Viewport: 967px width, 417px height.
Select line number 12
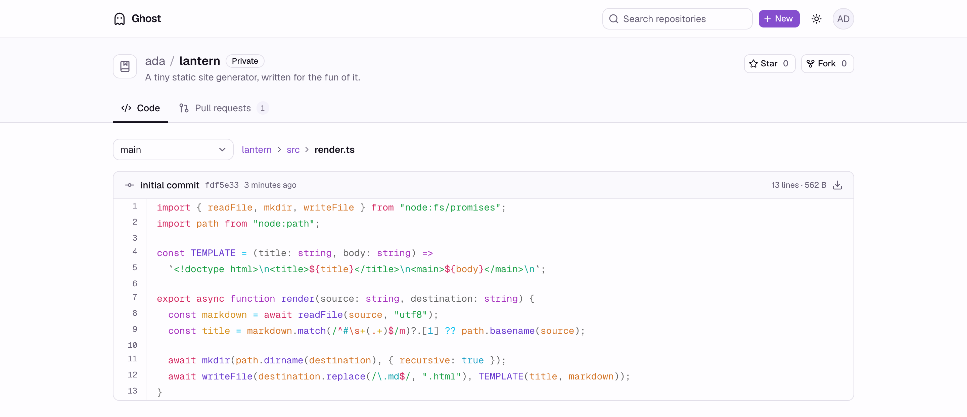pyautogui.click(x=132, y=375)
